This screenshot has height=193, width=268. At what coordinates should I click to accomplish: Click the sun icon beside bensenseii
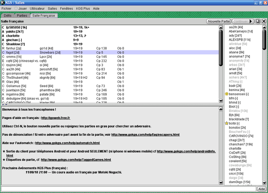227,94
